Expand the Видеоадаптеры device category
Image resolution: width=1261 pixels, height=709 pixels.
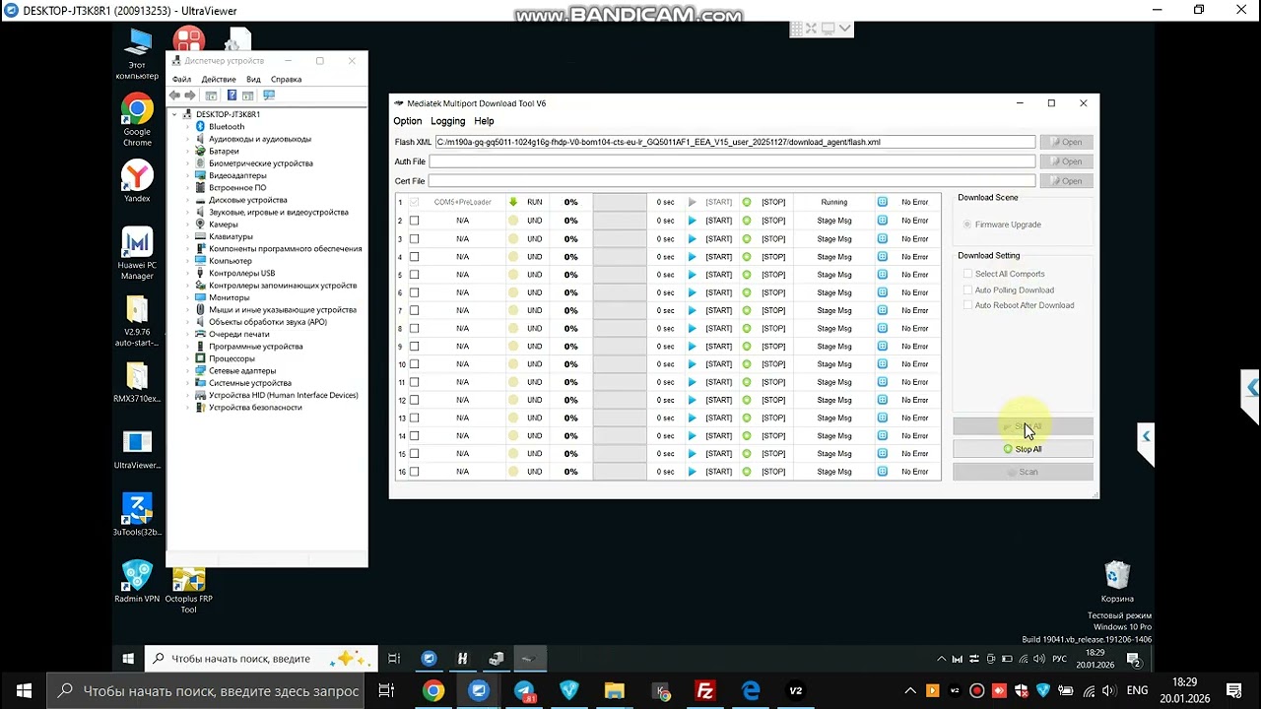[x=187, y=175]
